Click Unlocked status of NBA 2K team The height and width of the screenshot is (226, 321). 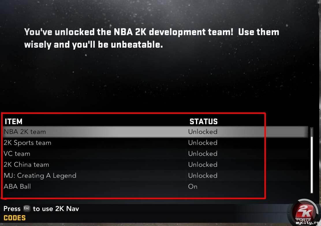pyautogui.click(x=203, y=132)
